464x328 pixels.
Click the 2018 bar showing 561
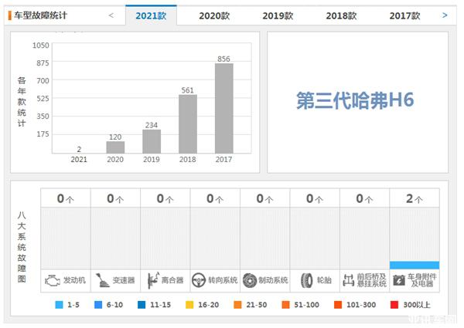click(188, 123)
